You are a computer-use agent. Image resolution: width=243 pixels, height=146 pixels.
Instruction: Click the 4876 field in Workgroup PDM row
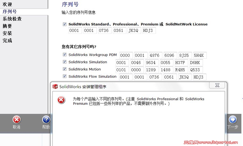(156, 55)
